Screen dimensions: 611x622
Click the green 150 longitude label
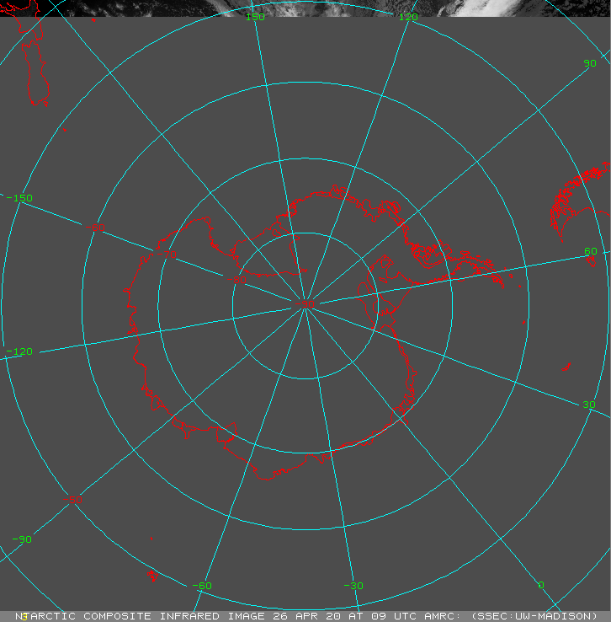point(255,17)
